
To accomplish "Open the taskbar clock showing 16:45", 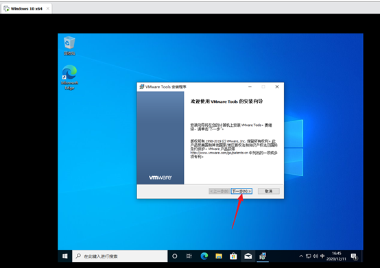I will pyautogui.click(x=336, y=256).
